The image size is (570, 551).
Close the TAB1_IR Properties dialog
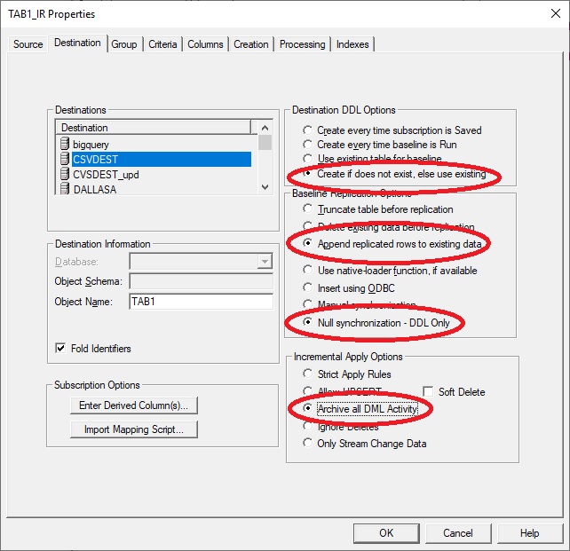(549, 14)
